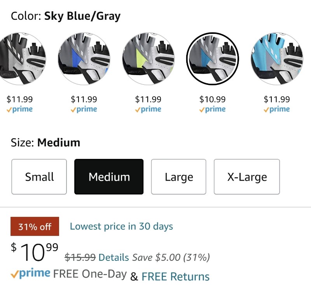Select size X-Large
311x285 pixels.
[247, 176]
